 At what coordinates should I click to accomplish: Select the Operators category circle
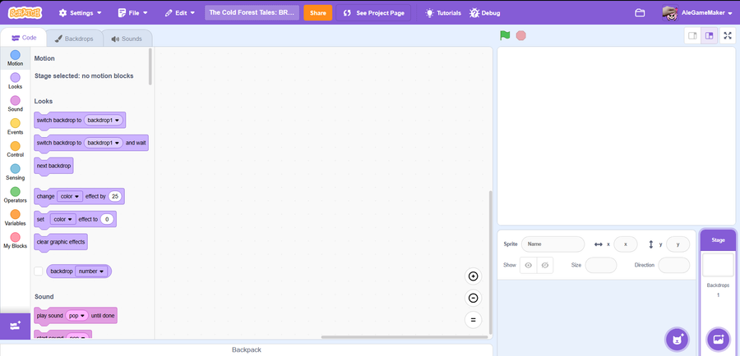15,192
